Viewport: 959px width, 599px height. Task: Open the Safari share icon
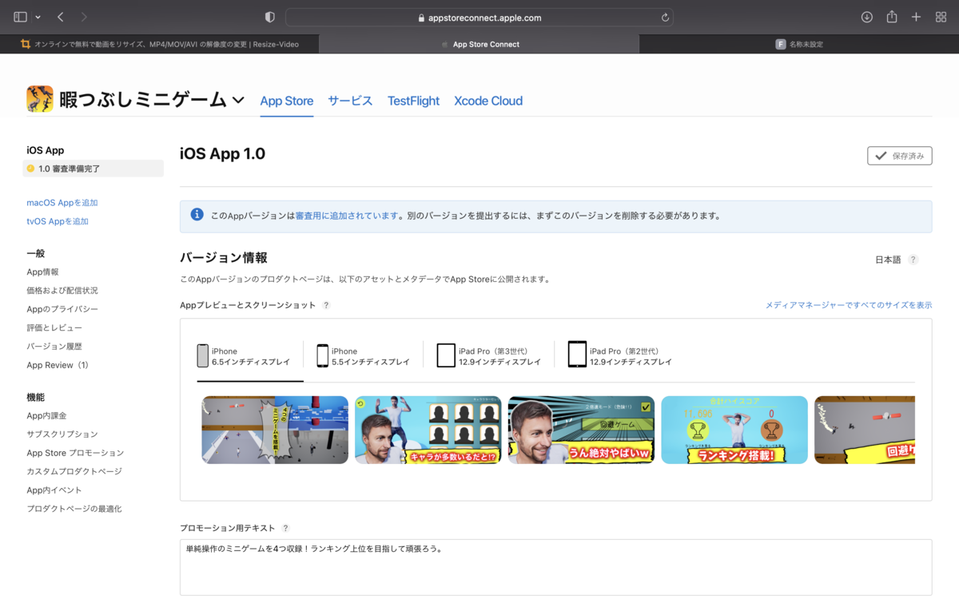(x=892, y=17)
